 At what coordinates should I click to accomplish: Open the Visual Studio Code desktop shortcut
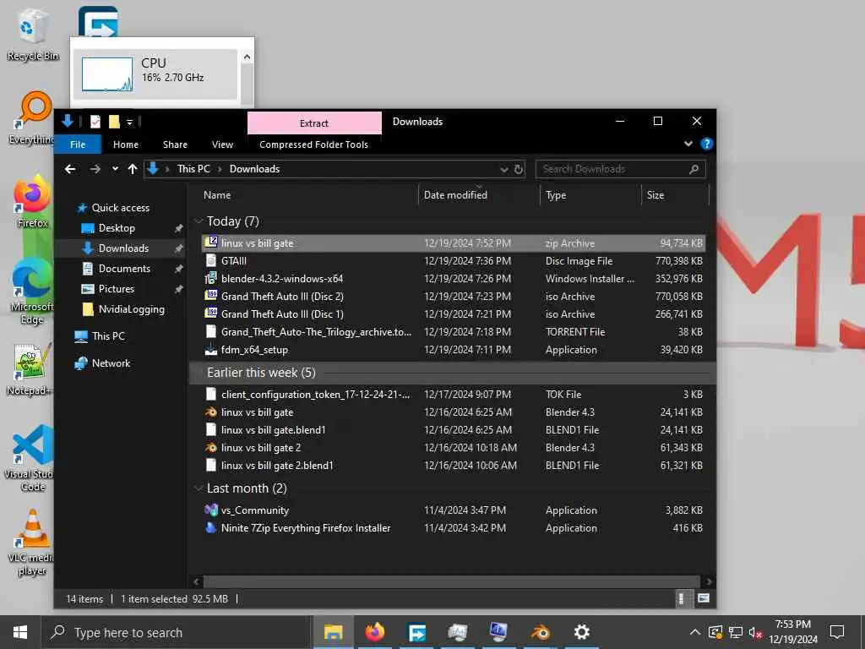tap(31, 458)
